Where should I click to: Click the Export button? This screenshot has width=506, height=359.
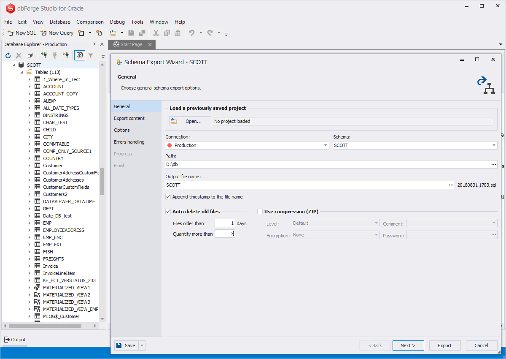tap(445, 345)
